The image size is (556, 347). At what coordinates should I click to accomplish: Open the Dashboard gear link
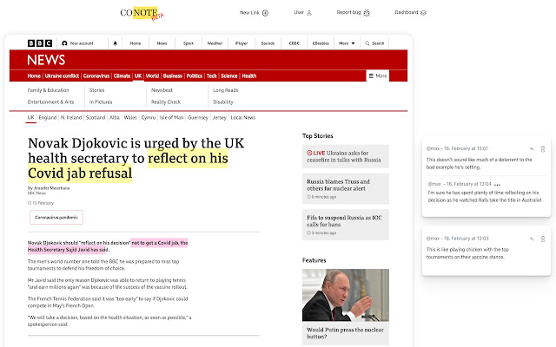tap(410, 12)
